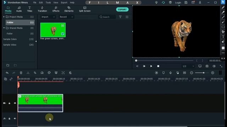Viewport: 227px width, 127px height.
Task: Open the Media tab
Action: [8, 9]
